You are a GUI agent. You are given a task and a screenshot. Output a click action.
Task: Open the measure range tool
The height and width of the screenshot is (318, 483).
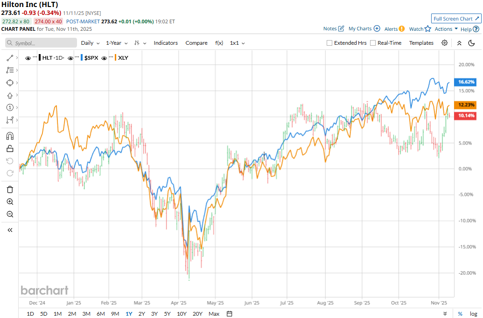point(10,120)
